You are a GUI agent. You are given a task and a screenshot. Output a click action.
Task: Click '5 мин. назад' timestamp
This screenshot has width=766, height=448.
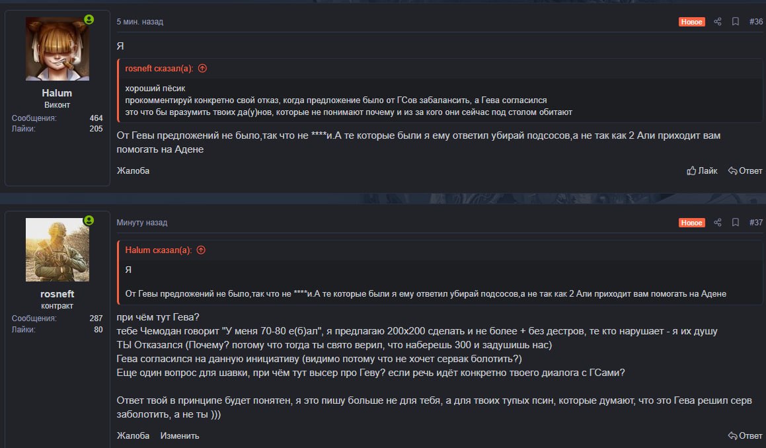click(139, 22)
